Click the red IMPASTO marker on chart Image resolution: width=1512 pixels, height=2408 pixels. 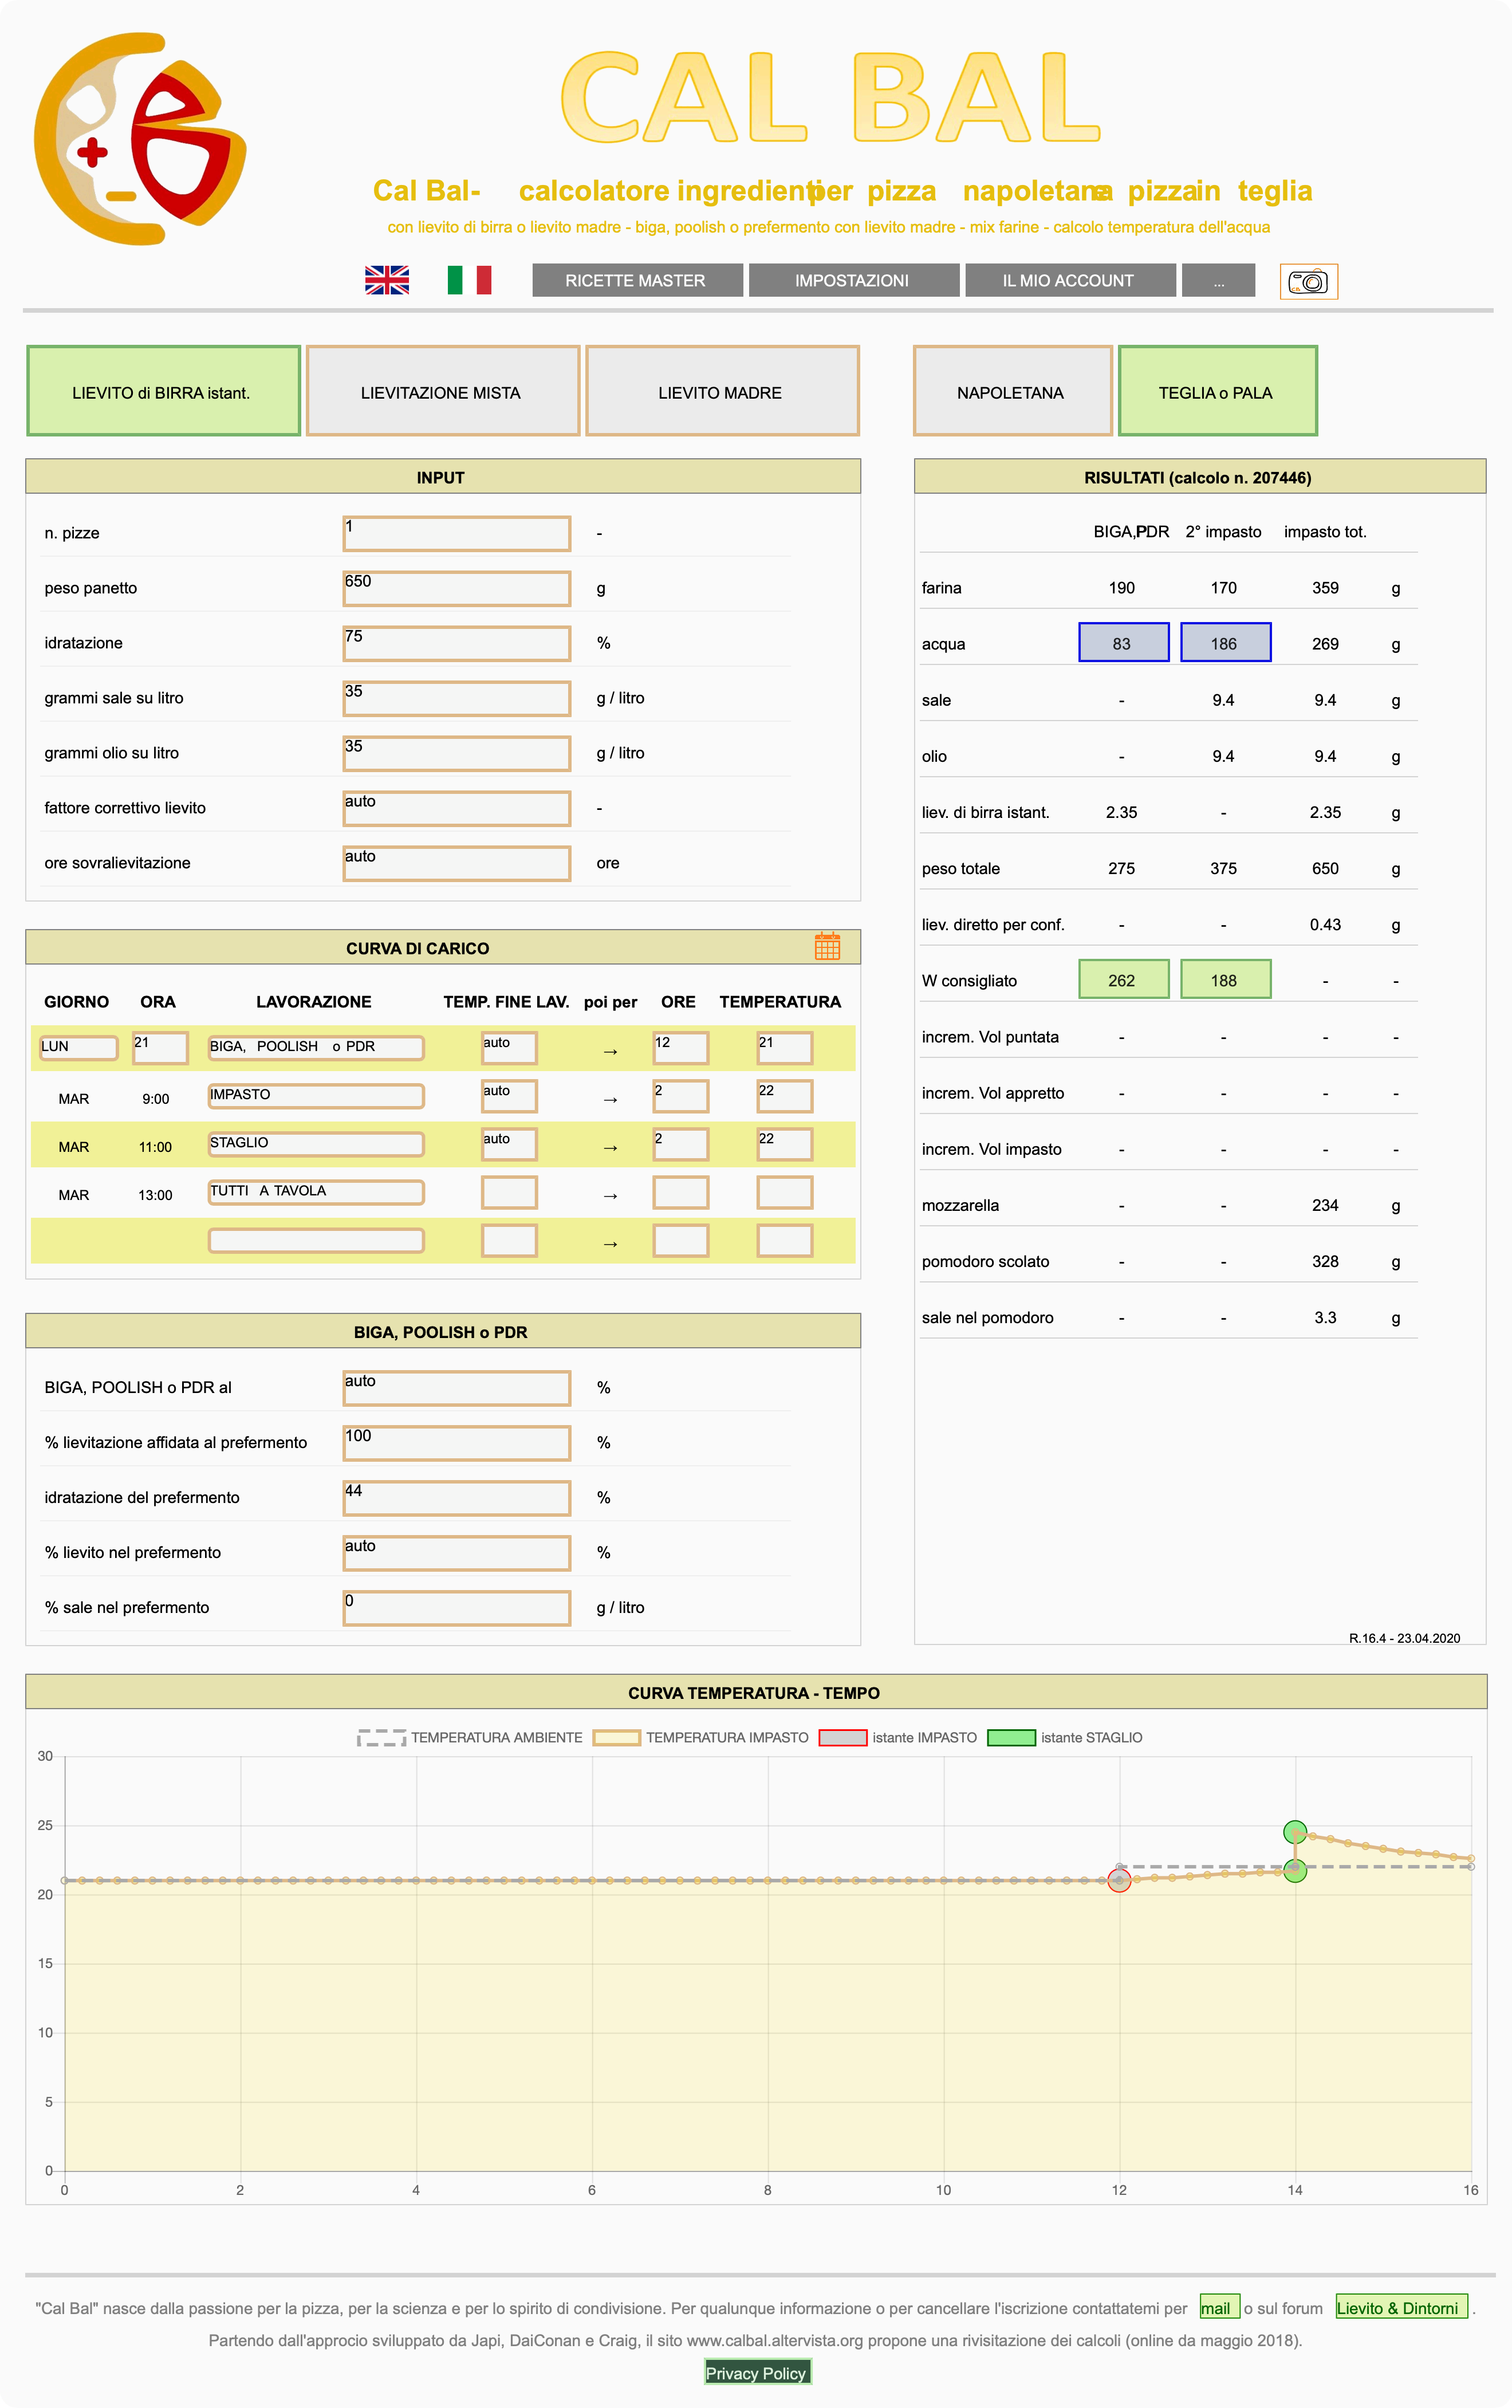(1119, 1881)
